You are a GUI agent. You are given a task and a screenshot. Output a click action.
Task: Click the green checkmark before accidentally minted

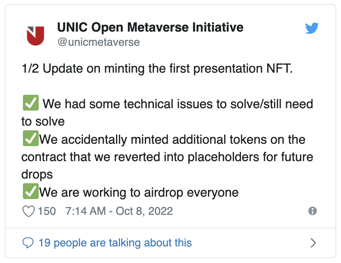pyautogui.click(x=31, y=138)
